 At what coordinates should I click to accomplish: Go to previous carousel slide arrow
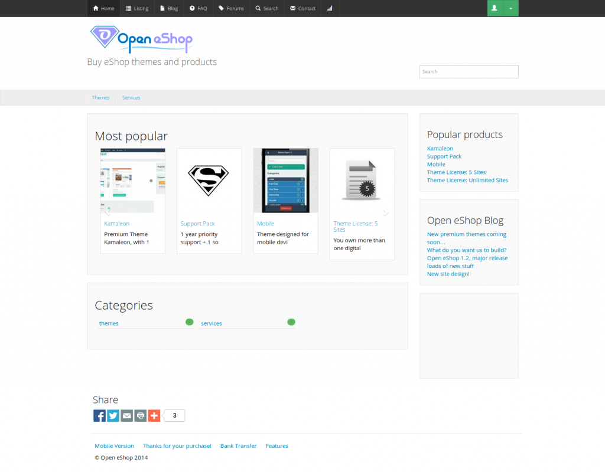pyautogui.click(x=108, y=212)
